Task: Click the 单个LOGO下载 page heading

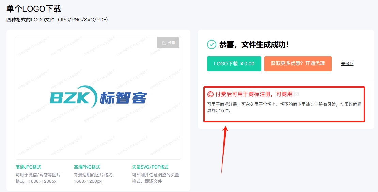Action: (34, 9)
